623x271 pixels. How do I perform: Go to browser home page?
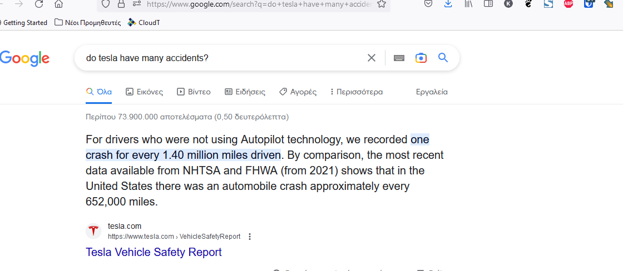[58, 4]
